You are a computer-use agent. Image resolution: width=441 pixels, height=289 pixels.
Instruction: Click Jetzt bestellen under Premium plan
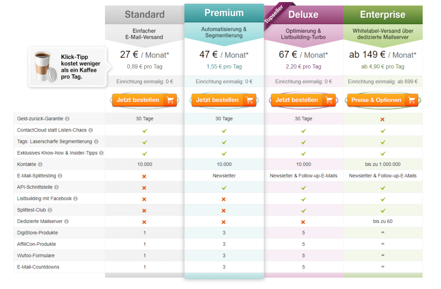point(224,100)
